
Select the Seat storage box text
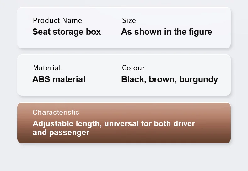click(67, 32)
